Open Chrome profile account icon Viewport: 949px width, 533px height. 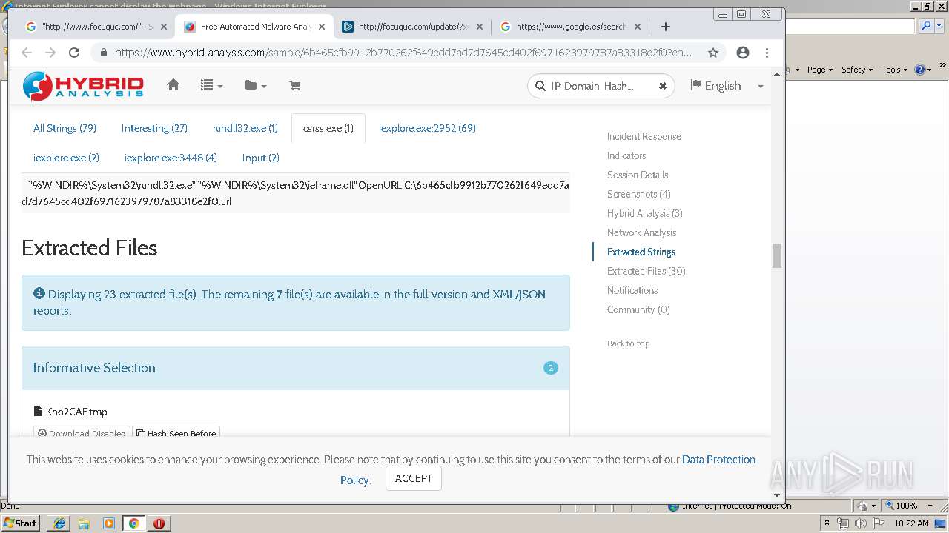click(743, 53)
